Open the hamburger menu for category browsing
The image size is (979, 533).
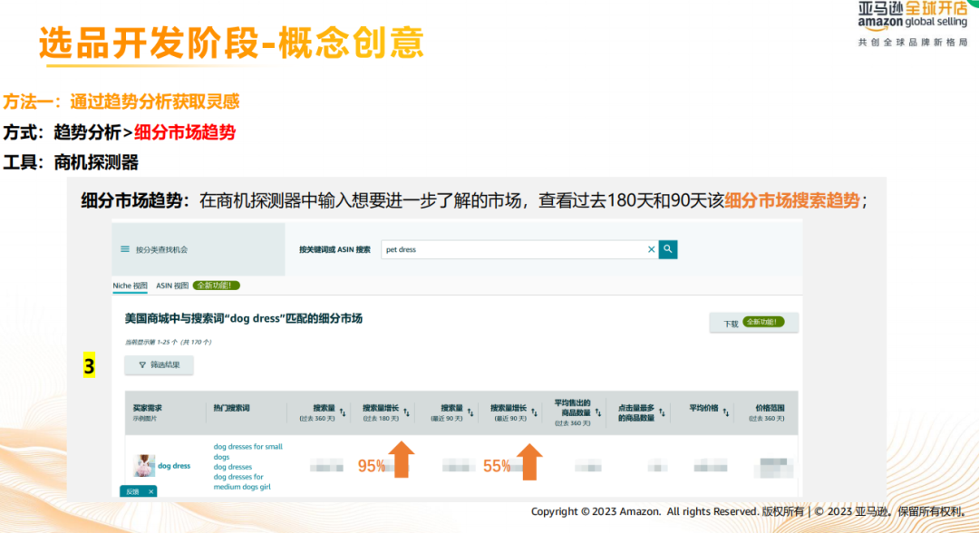[125, 249]
